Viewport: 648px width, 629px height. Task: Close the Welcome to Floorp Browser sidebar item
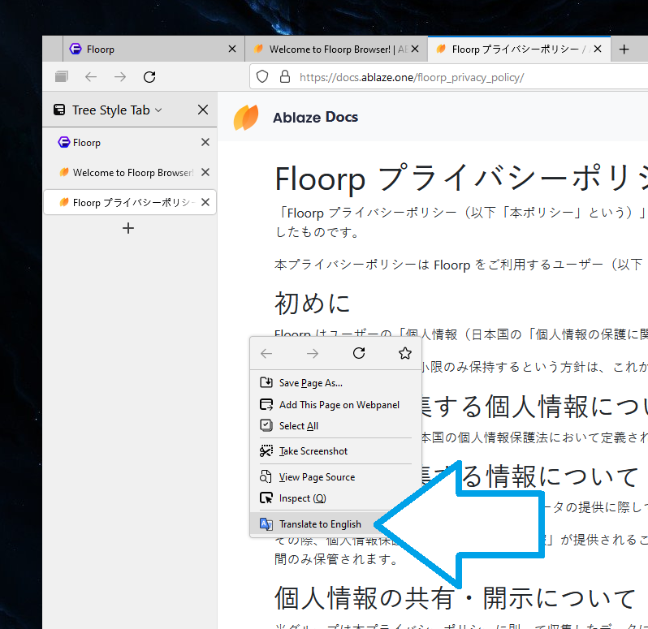[205, 172]
